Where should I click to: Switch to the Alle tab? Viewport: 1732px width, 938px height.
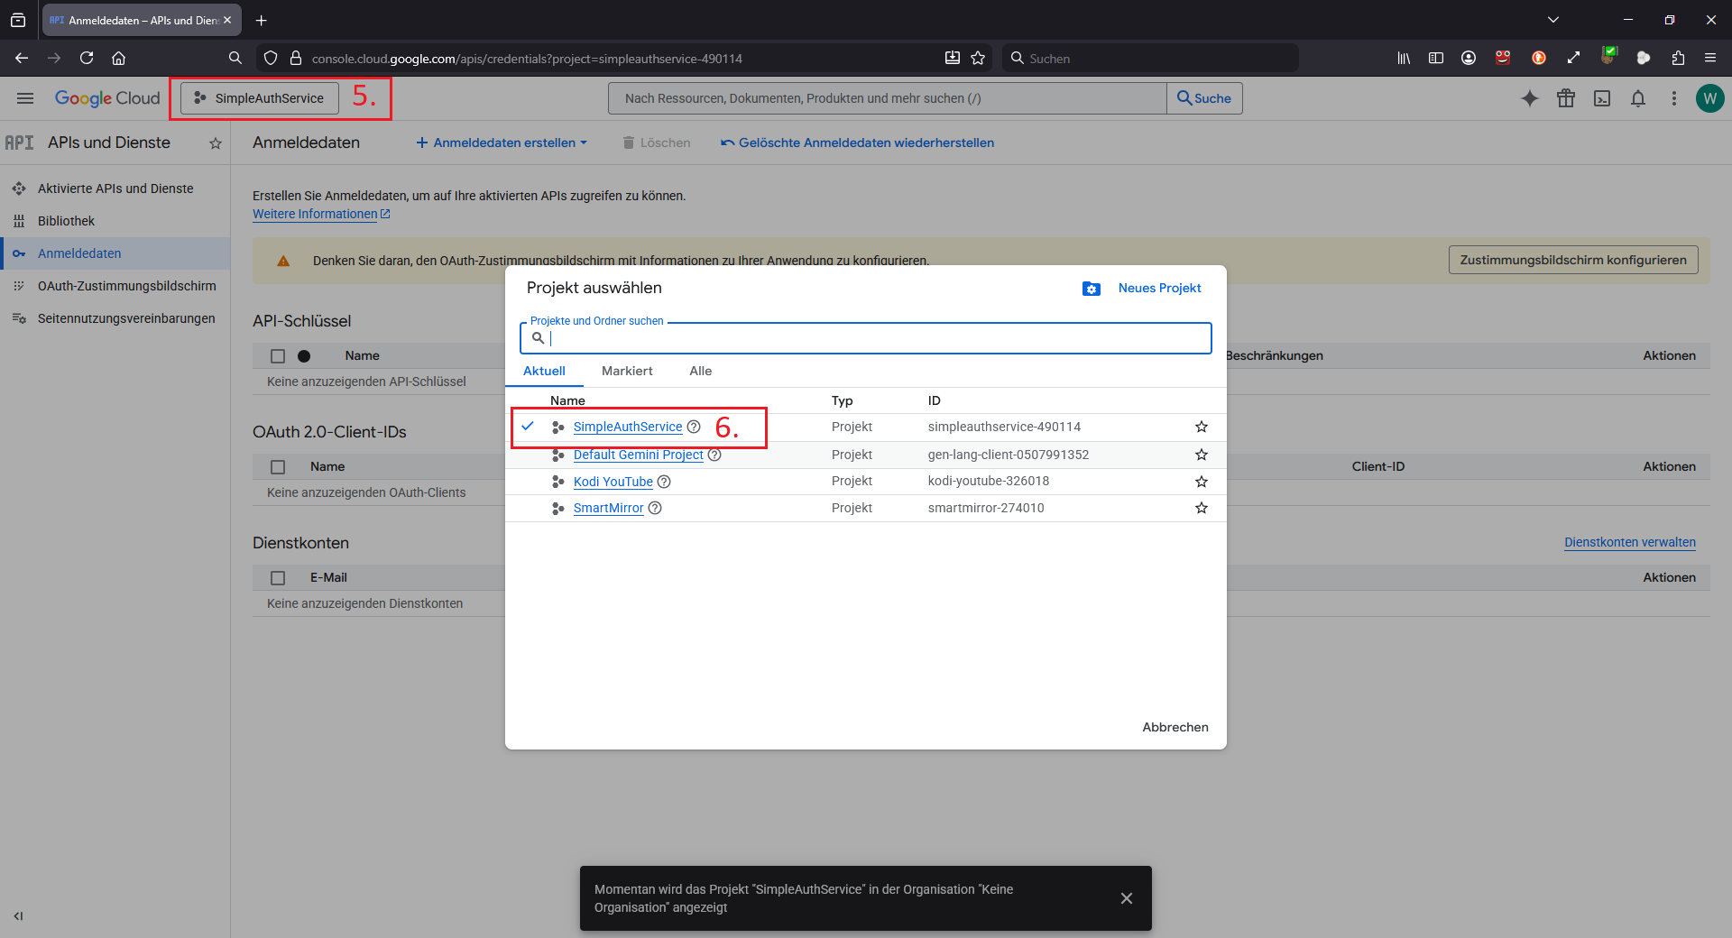701,371
